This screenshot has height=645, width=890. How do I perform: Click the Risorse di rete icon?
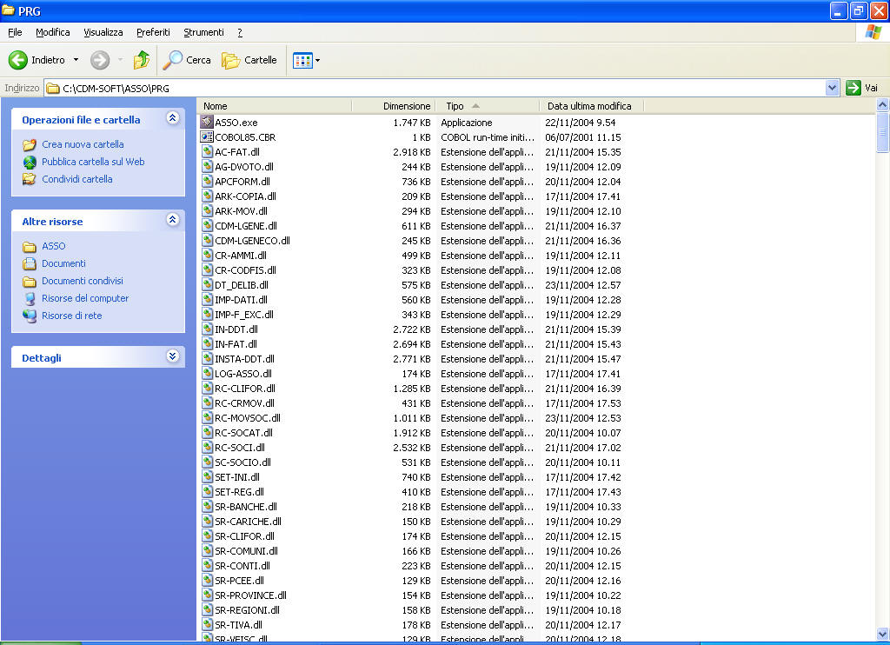tap(30, 316)
